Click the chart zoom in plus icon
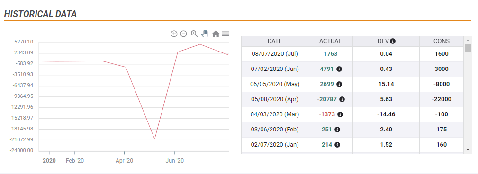This screenshot has height=174, width=478. tap(174, 34)
